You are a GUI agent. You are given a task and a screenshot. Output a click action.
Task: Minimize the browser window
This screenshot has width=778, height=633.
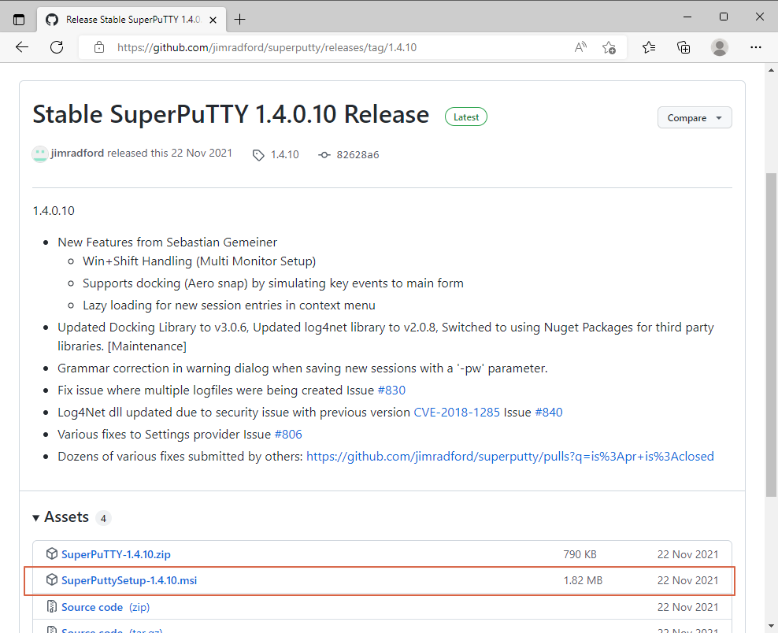tap(687, 17)
